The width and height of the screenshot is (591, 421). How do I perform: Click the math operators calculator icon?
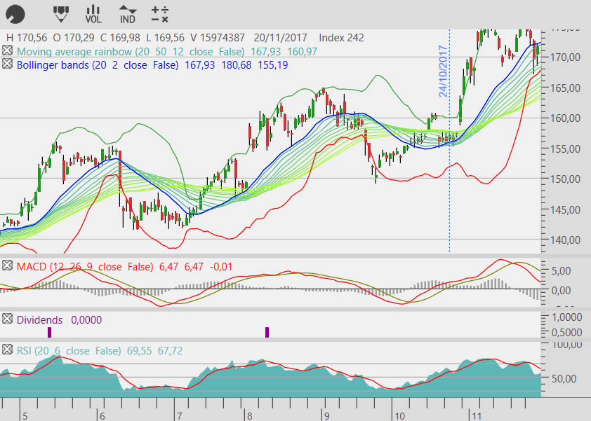(160, 13)
